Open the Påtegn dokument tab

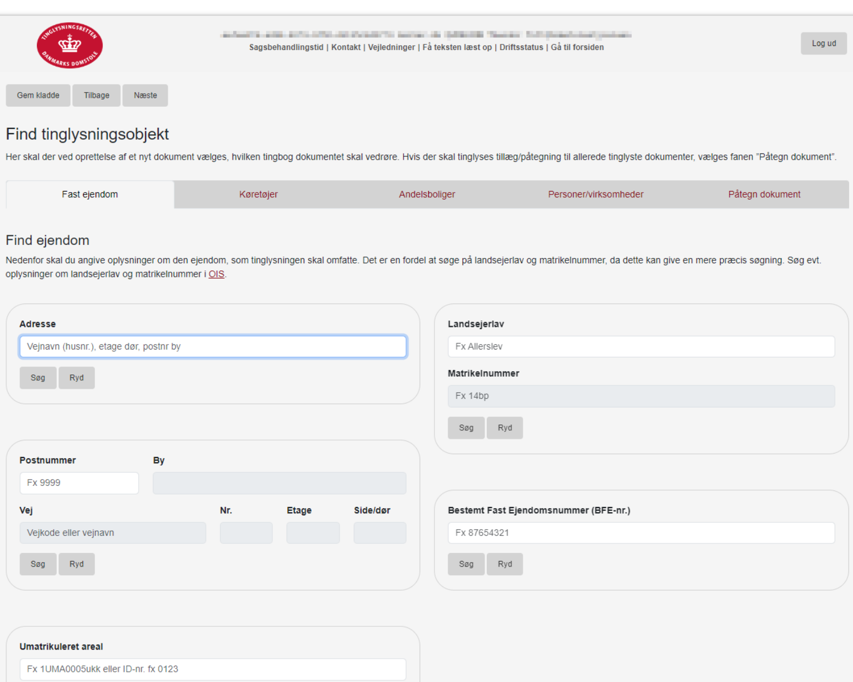tap(764, 194)
